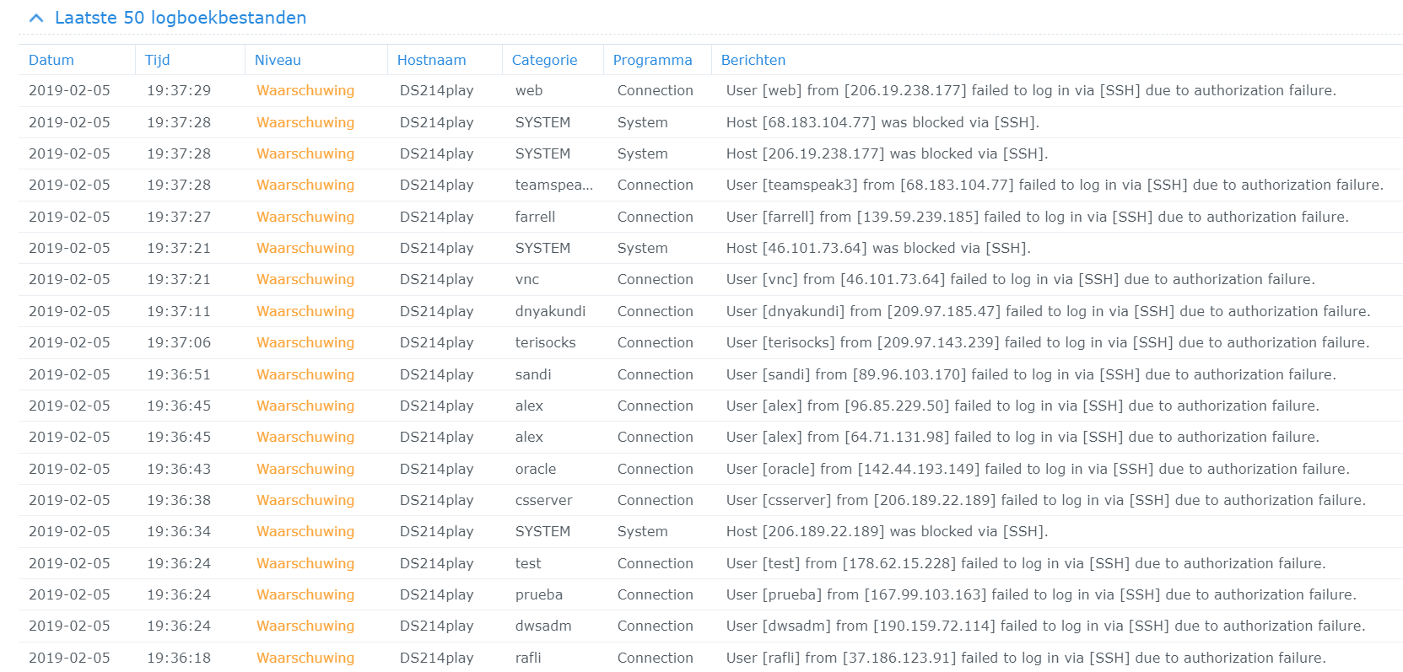Viewport: 1403px width, 672px height.
Task: Select message 'User [dwsadm] from [190.159.72.114]'
Action: (1046, 626)
